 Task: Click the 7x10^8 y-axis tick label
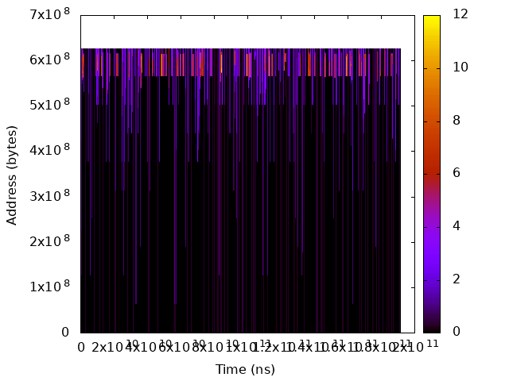click(52, 14)
